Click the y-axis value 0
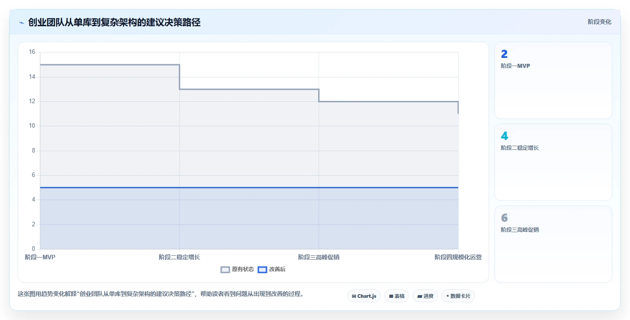This screenshot has height=320, width=630. (33, 249)
